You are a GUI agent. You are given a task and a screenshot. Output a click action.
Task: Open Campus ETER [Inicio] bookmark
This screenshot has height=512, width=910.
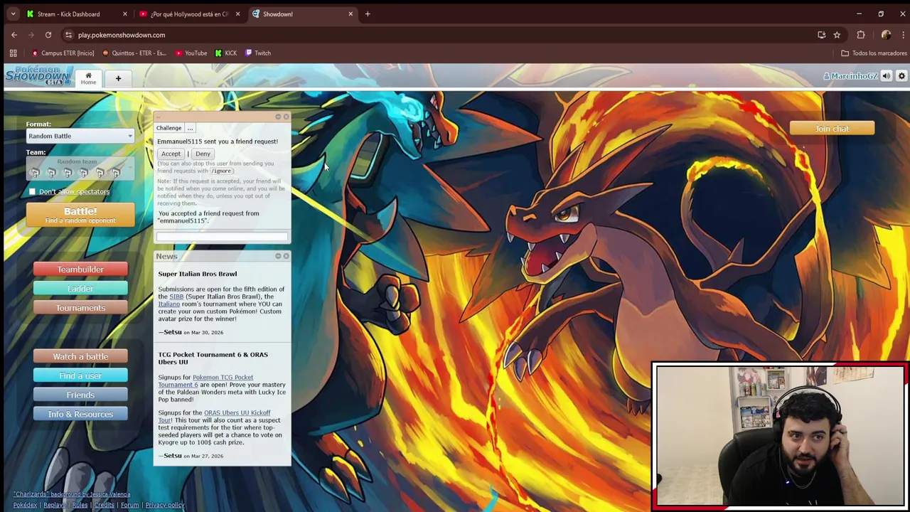63,53
